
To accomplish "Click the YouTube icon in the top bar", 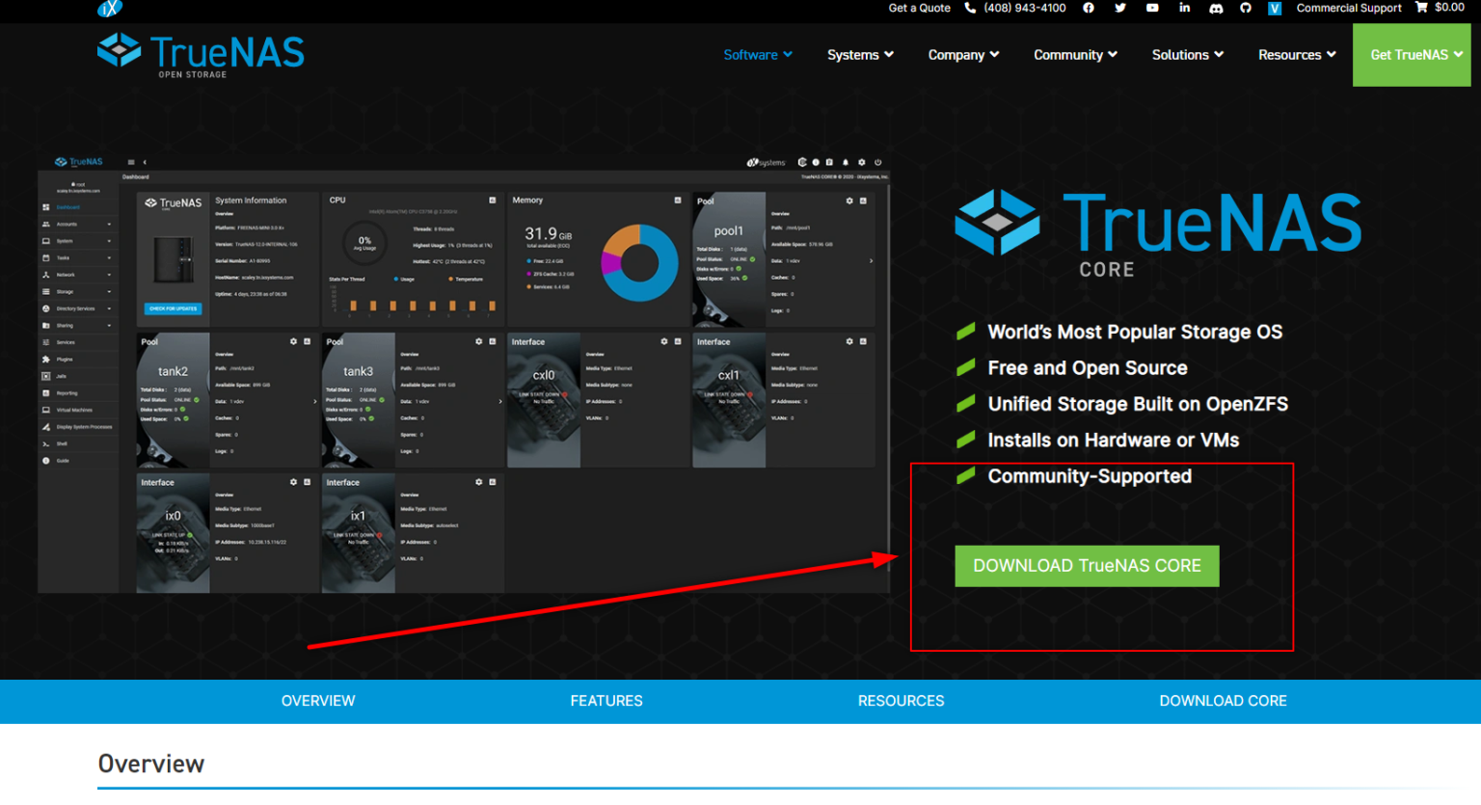I will [1152, 8].
